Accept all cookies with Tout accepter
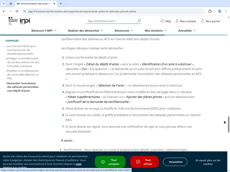Image resolution: width=230 pixels, height=172 pixels. (110, 162)
